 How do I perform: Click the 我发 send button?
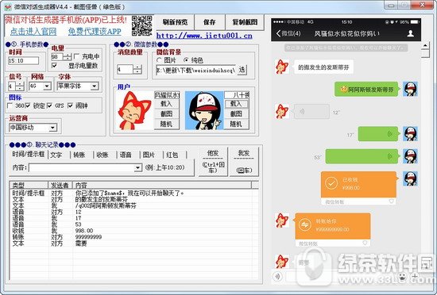point(244,162)
